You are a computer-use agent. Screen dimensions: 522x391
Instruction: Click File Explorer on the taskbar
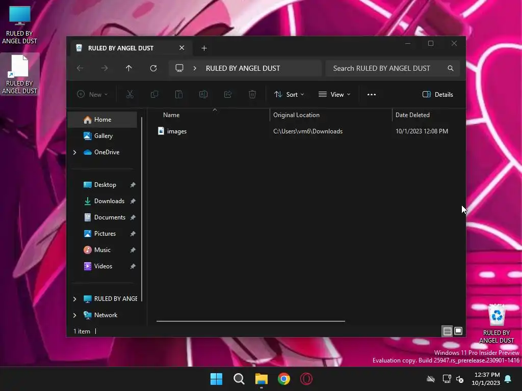pyautogui.click(x=262, y=379)
